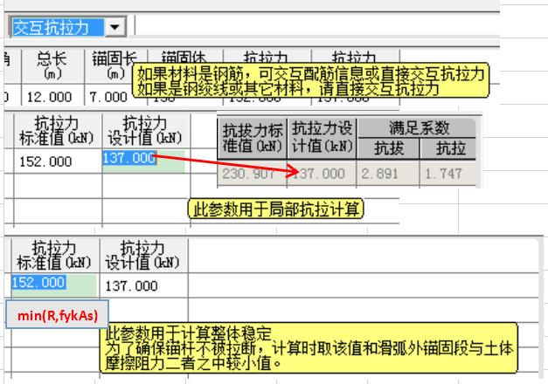Select the highlighted 152.000 cell in bottom table
Image resolution: width=548 pixels, height=384 pixels.
54,285
